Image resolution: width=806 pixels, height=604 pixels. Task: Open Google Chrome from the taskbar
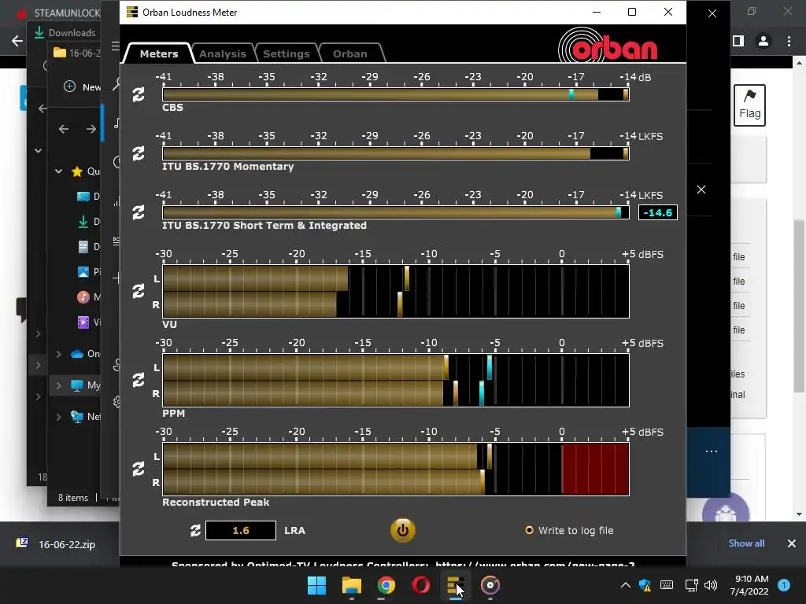[386, 585]
